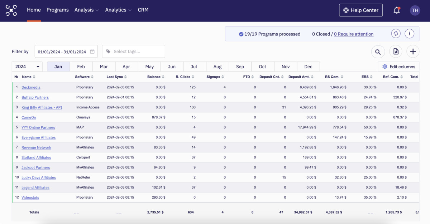Click the app logo icon
Viewport: 430px width, 224px height.
pyautogui.click(x=11, y=10)
